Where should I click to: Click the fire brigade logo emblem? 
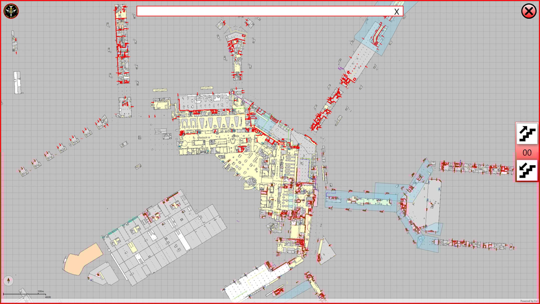tap(11, 11)
